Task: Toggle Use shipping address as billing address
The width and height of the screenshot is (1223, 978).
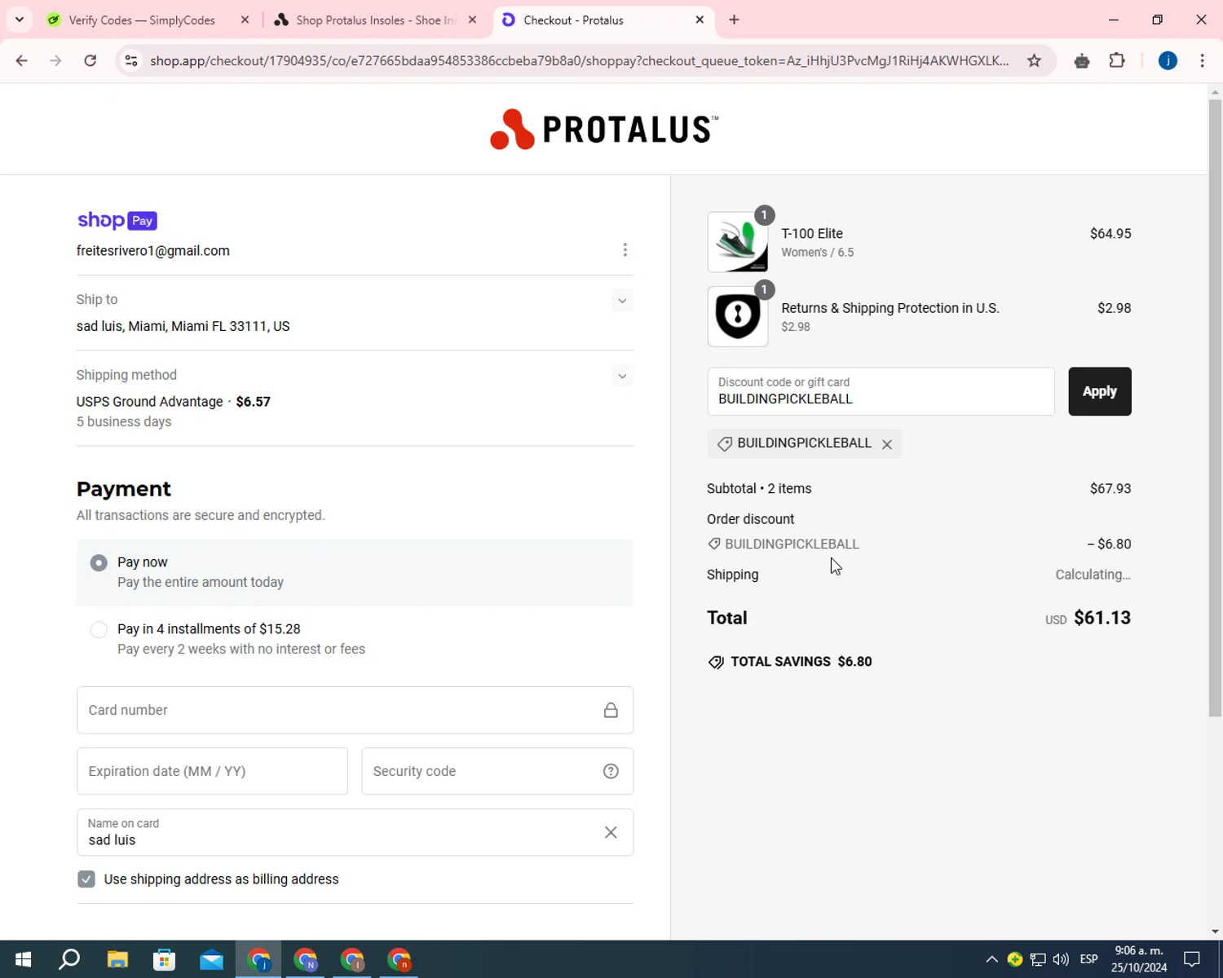Action: [86, 879]
